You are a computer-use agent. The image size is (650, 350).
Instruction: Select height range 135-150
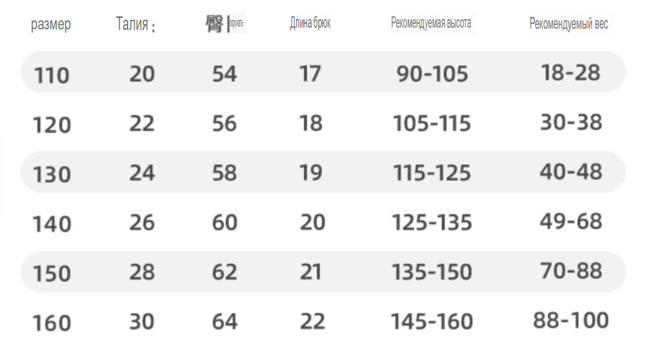[x=432, y=272]
